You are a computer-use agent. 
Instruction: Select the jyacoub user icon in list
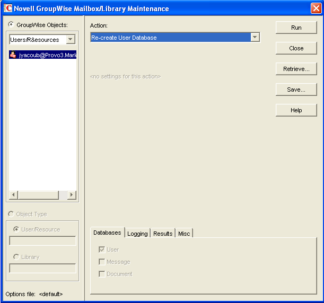tap(13, 55)
